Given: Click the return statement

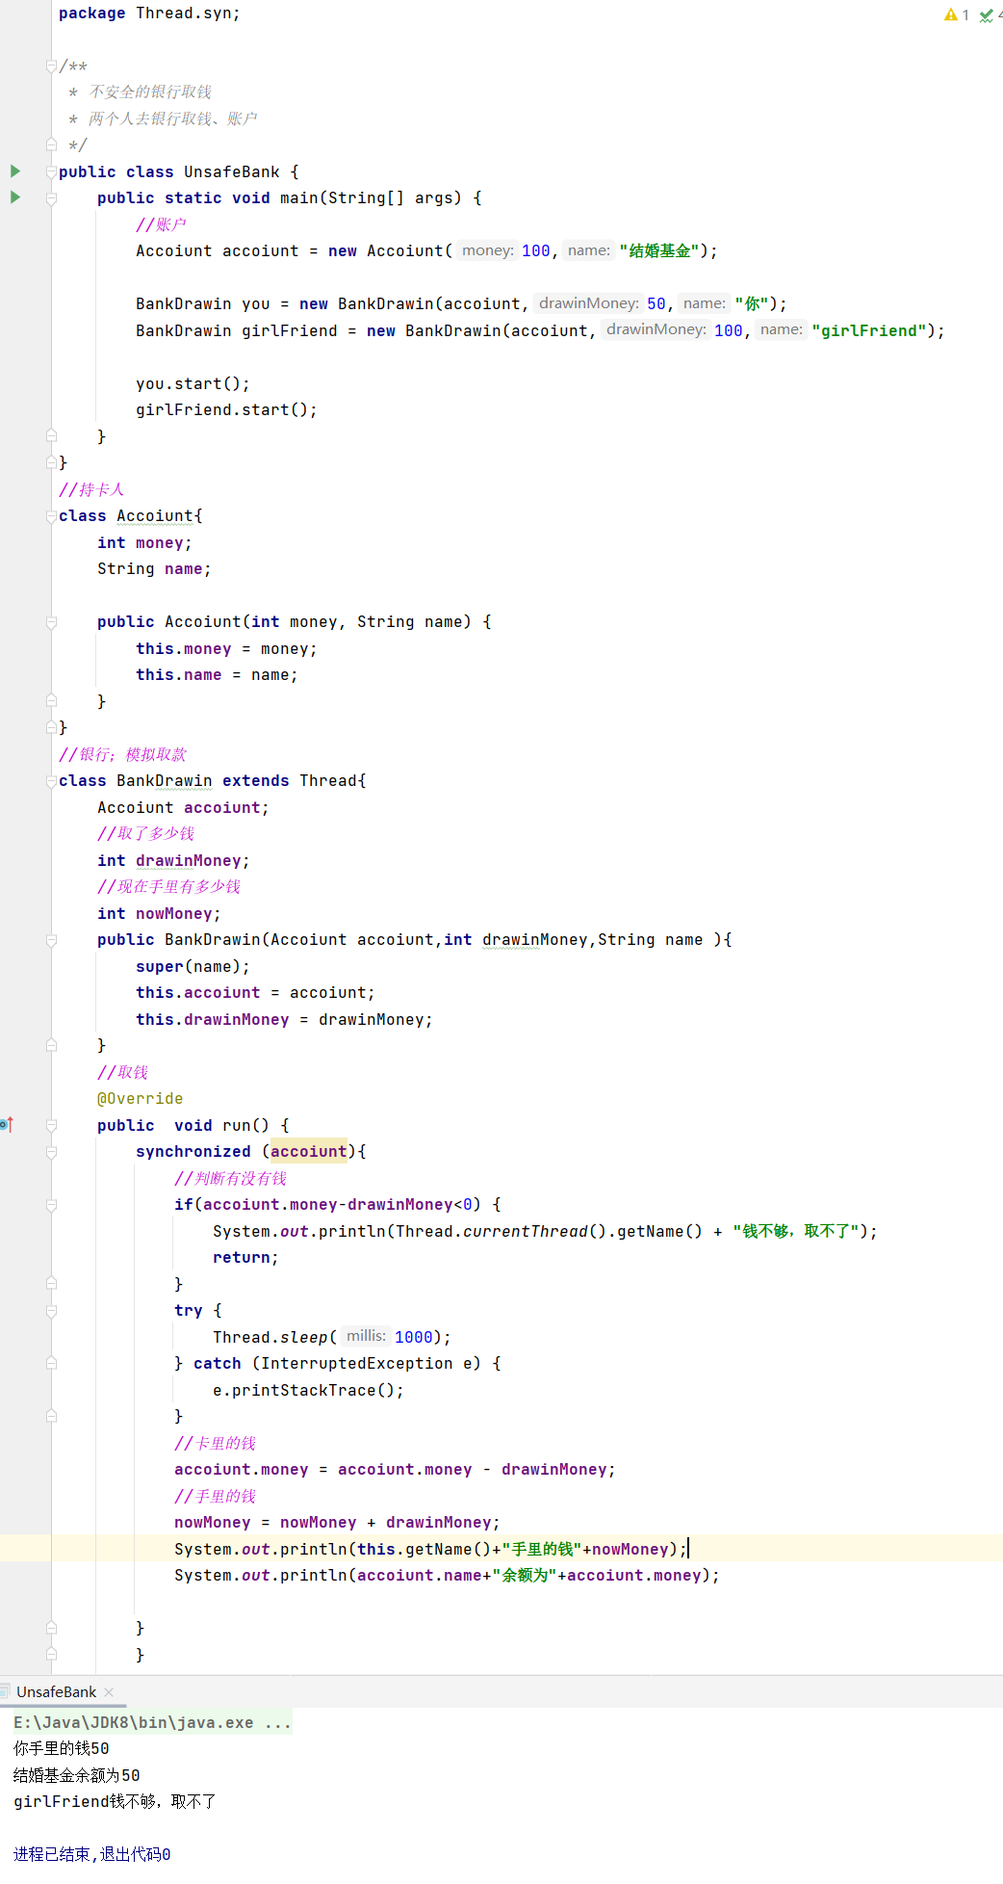Looking at the screenshot, I should pos(245,1257).
